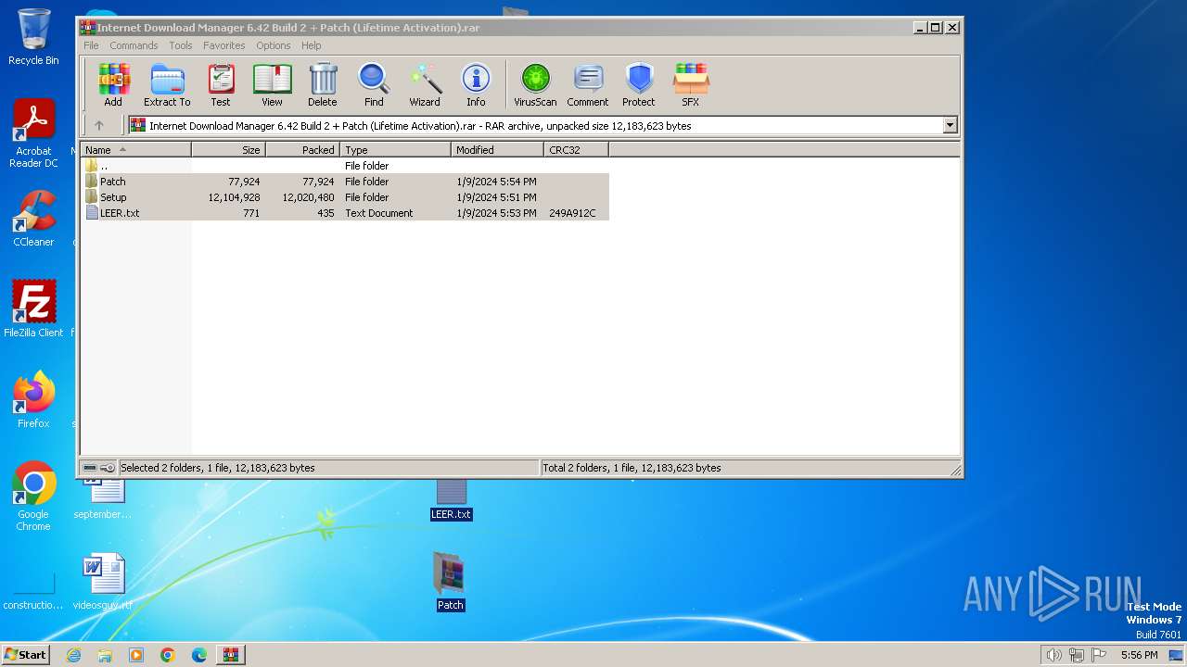Sort by CRC32 column header
The image size is (1187, 667).
click(x=577, y=149)
